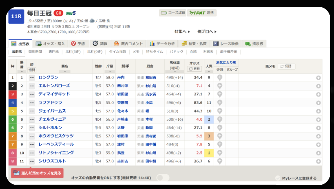Open コース詳細 course details button
The width and height of the screenshot is (334, 189).
172,13
